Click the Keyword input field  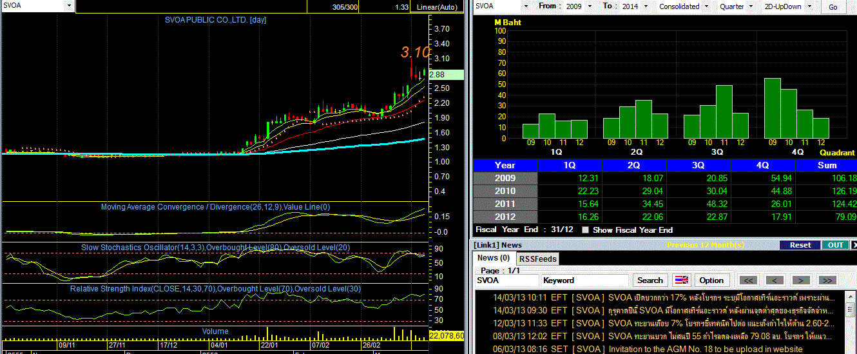point(584,280)
